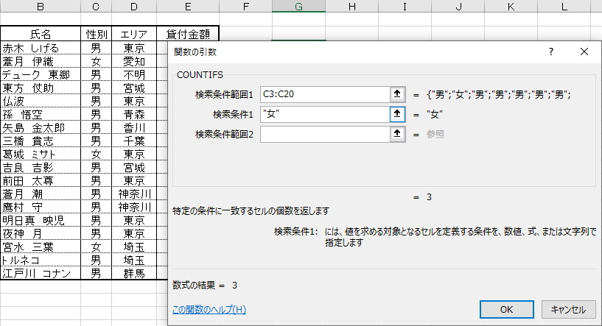602x326 pixels.
Task: Click collapse dialog icon for 検索条件1
Action: point(397,114)
